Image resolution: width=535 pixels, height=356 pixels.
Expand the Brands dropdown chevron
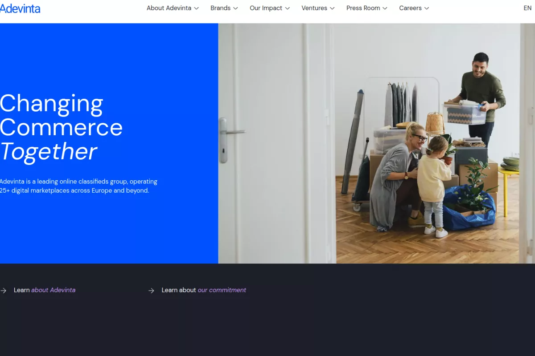coord(235,8)
